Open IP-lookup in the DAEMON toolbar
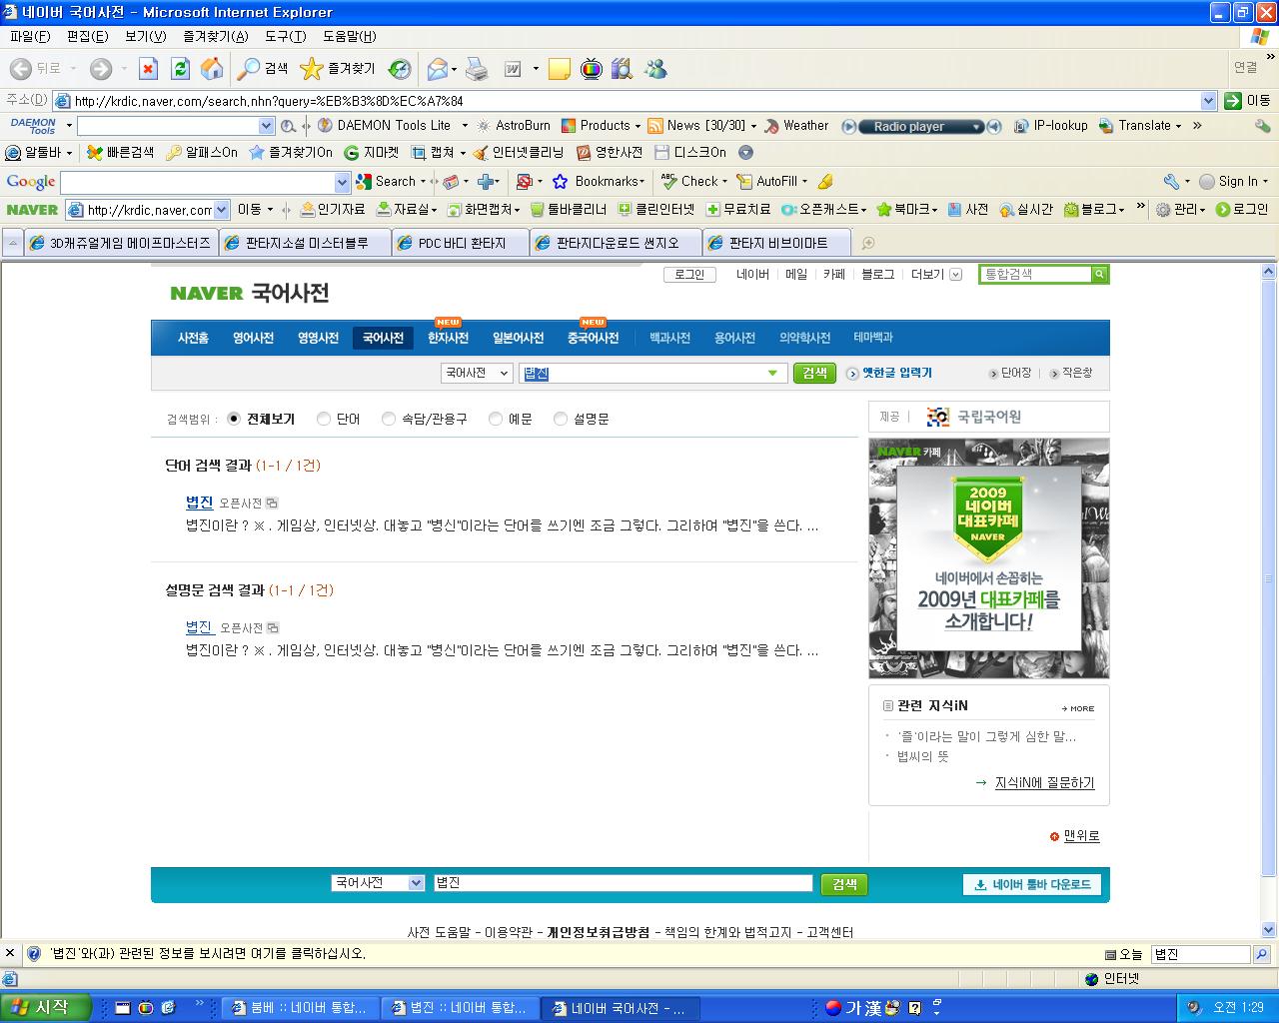Screen dimensions: 1279x1023 (x=1050, y=126)
